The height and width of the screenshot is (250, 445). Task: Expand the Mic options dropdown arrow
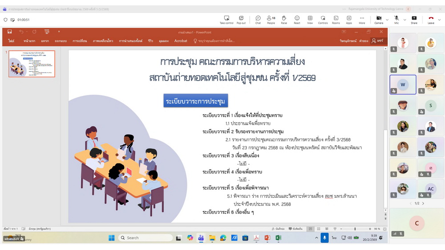[405, 20]
